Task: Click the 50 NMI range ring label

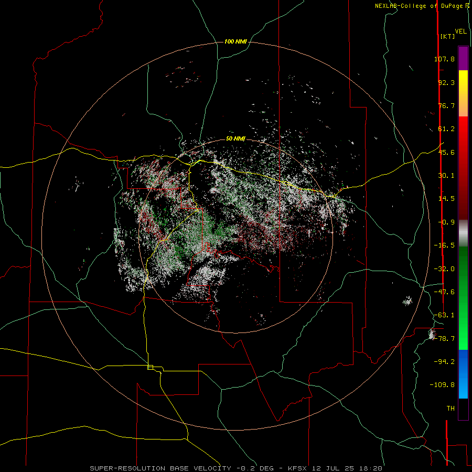Action: (x=235, y=138)
